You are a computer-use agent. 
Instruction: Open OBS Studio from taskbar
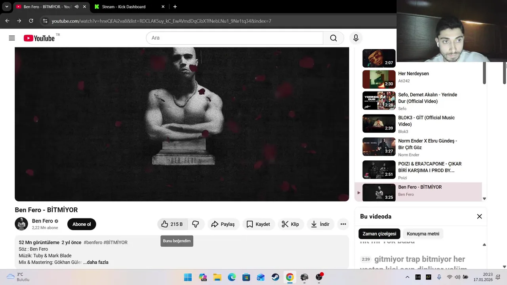click(319, 277)
